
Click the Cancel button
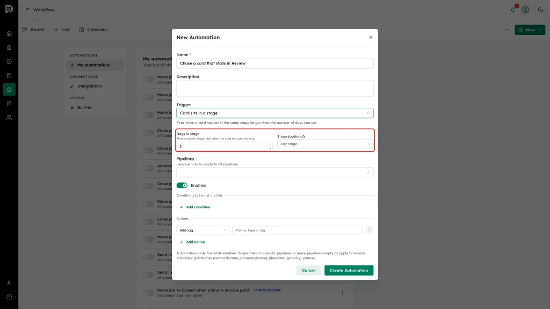[309, 270]
